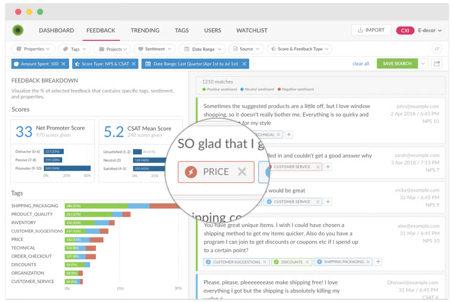Click the document icon on Source filter
The height and width of the screenshot is (302, 454).
235,49
